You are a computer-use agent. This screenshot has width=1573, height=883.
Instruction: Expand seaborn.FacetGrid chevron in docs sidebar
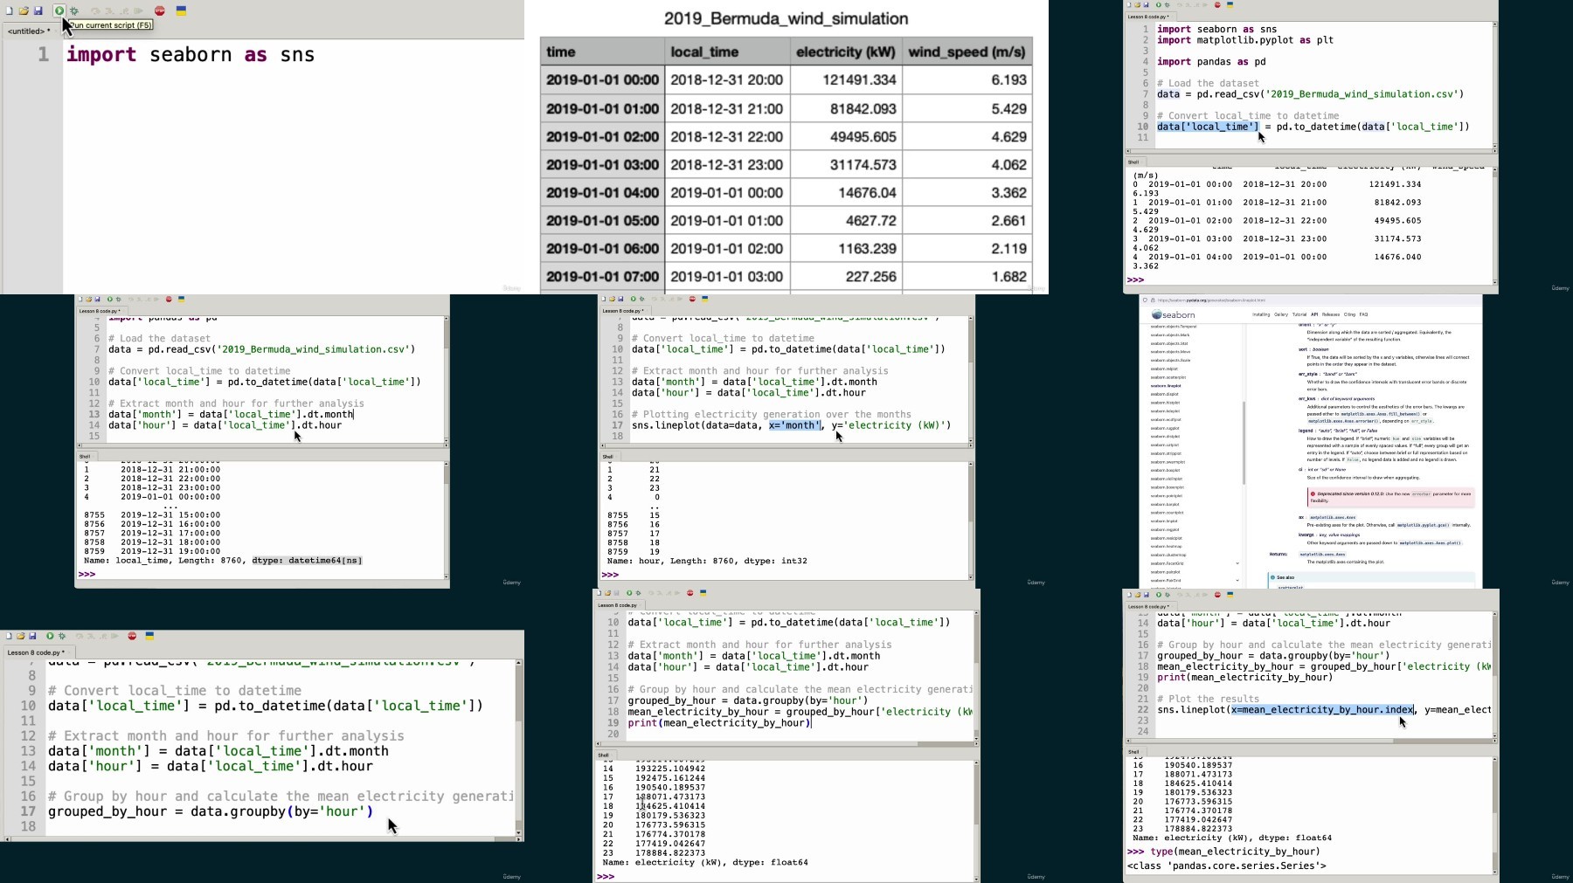(1237, 563)
